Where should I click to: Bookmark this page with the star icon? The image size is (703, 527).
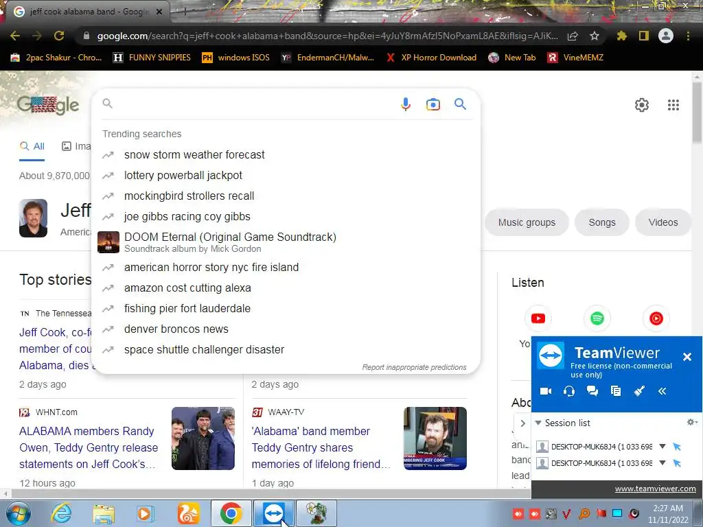(594, 36)
